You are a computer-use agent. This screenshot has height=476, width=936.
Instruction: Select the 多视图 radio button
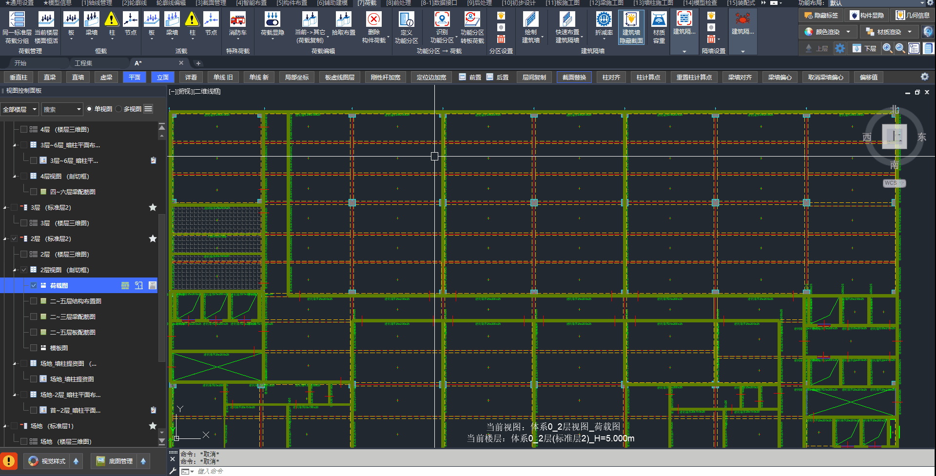[118, 109]
